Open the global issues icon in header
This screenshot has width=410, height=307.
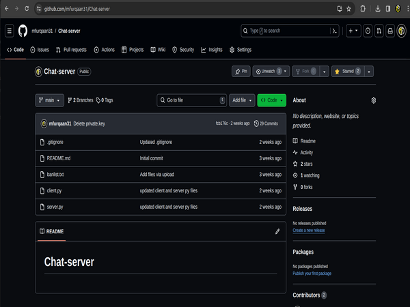click(368, 31)
